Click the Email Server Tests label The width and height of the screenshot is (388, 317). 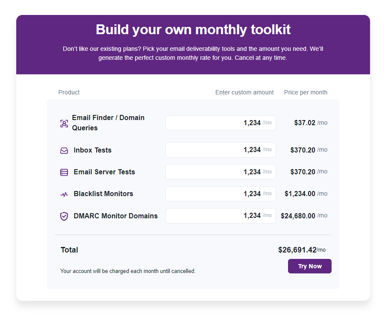(x=104, y=172)
